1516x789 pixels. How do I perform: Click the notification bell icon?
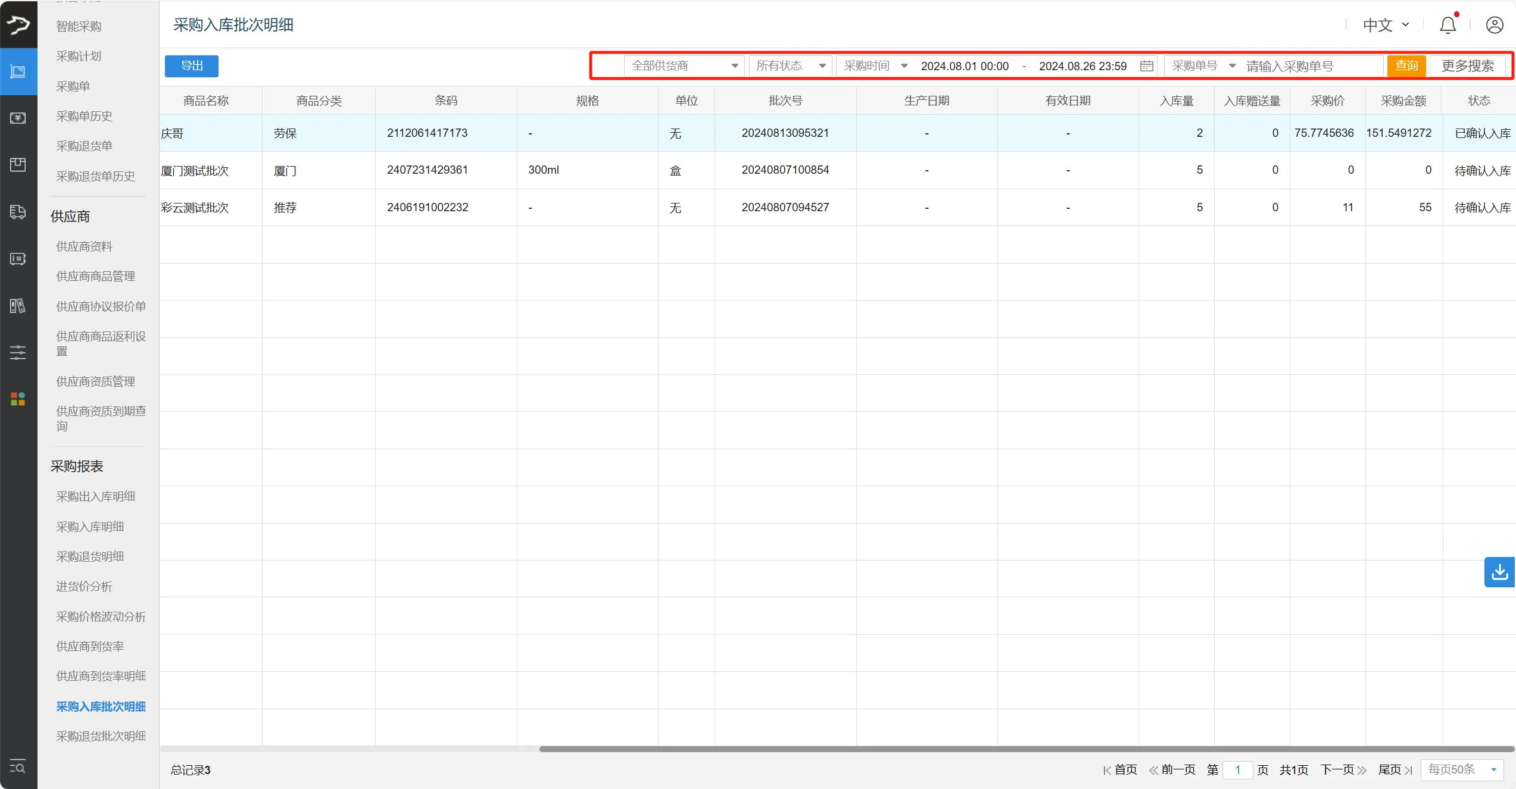[x=1448, y=25]
